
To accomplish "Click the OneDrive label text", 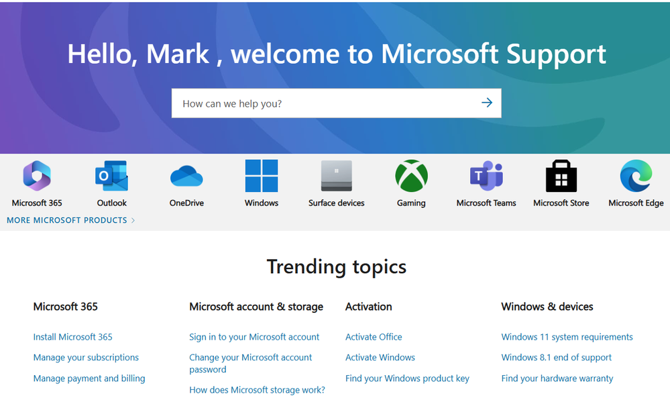I will (x=186, y=203).
